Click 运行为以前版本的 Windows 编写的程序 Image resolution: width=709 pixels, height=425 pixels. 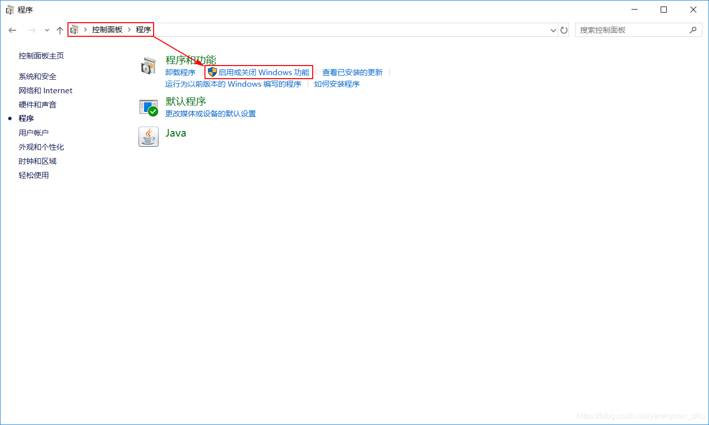(233, 84)
